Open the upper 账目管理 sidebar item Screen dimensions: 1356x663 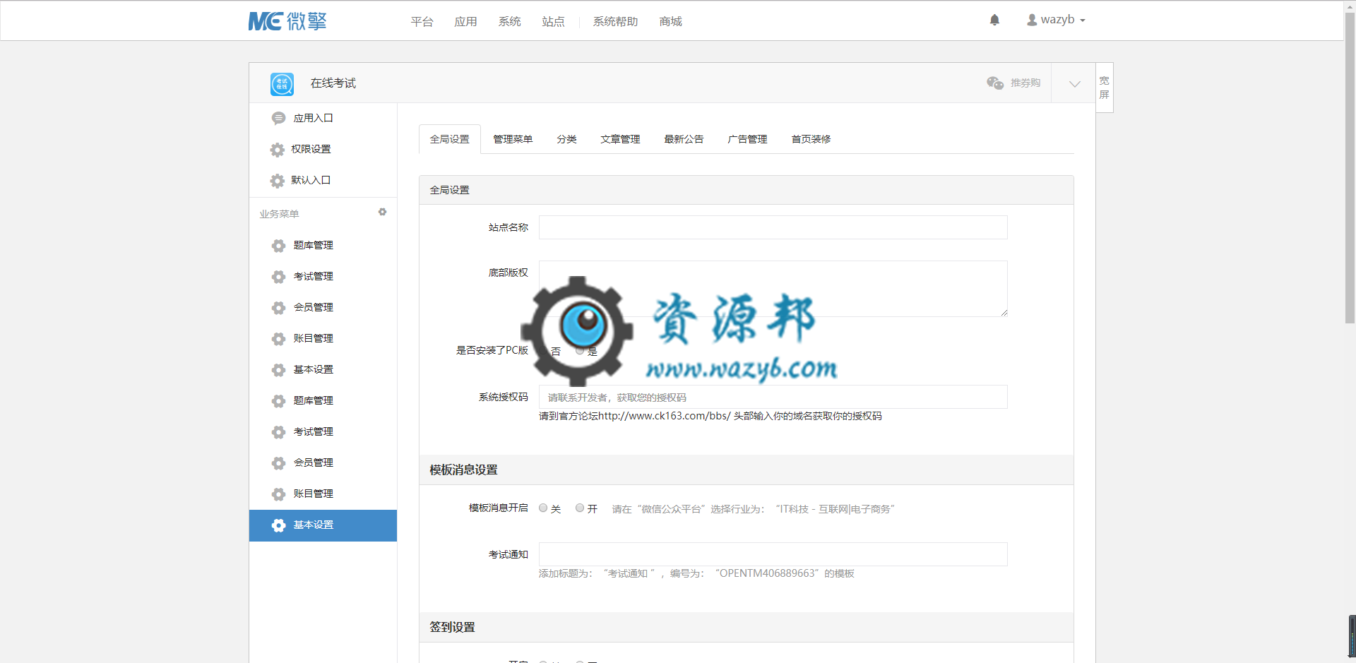pos(323,338)
